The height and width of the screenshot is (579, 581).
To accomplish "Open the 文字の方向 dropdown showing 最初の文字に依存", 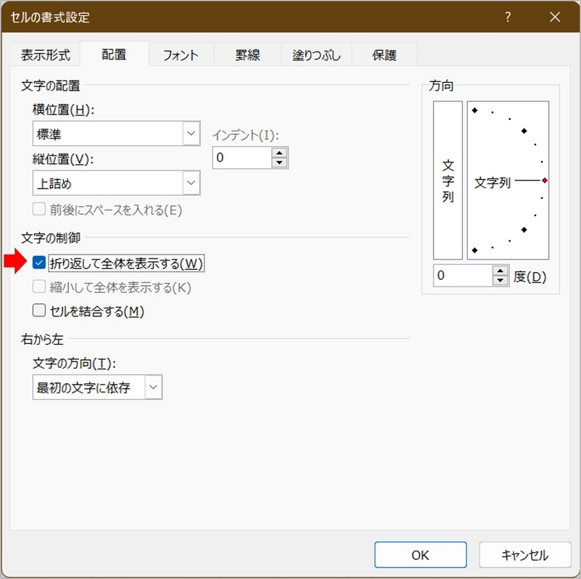I will tap(154, 387).
